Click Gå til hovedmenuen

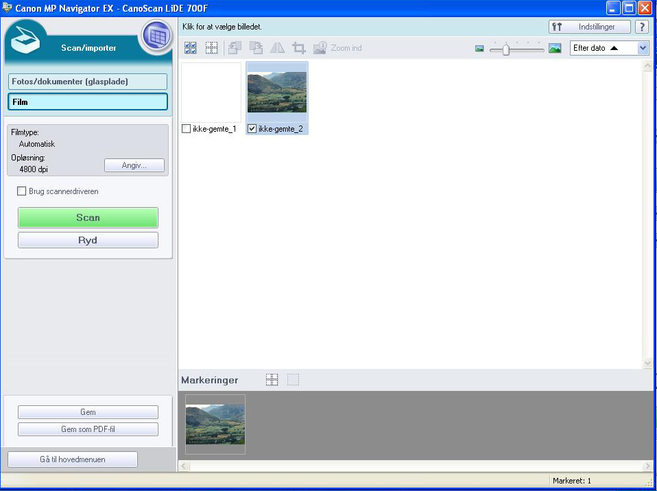[73, 459]
